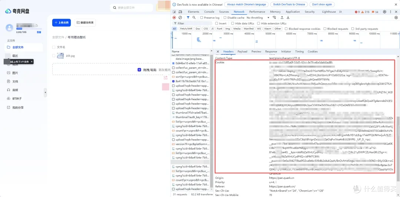
Task: Select sort?pr=ucpro request in list
Action: 191,77
